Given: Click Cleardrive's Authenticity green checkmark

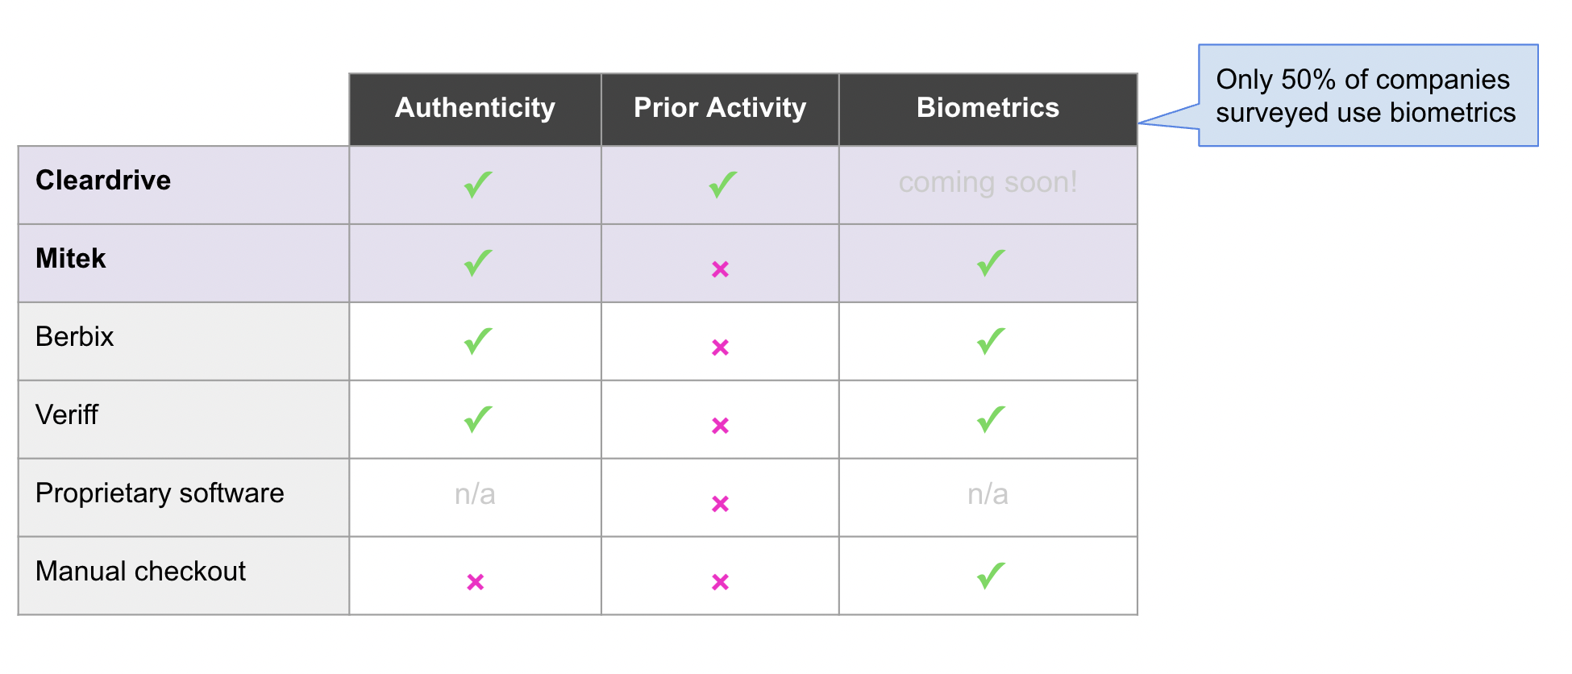Looking at the screenshot, I should point(478,185).
